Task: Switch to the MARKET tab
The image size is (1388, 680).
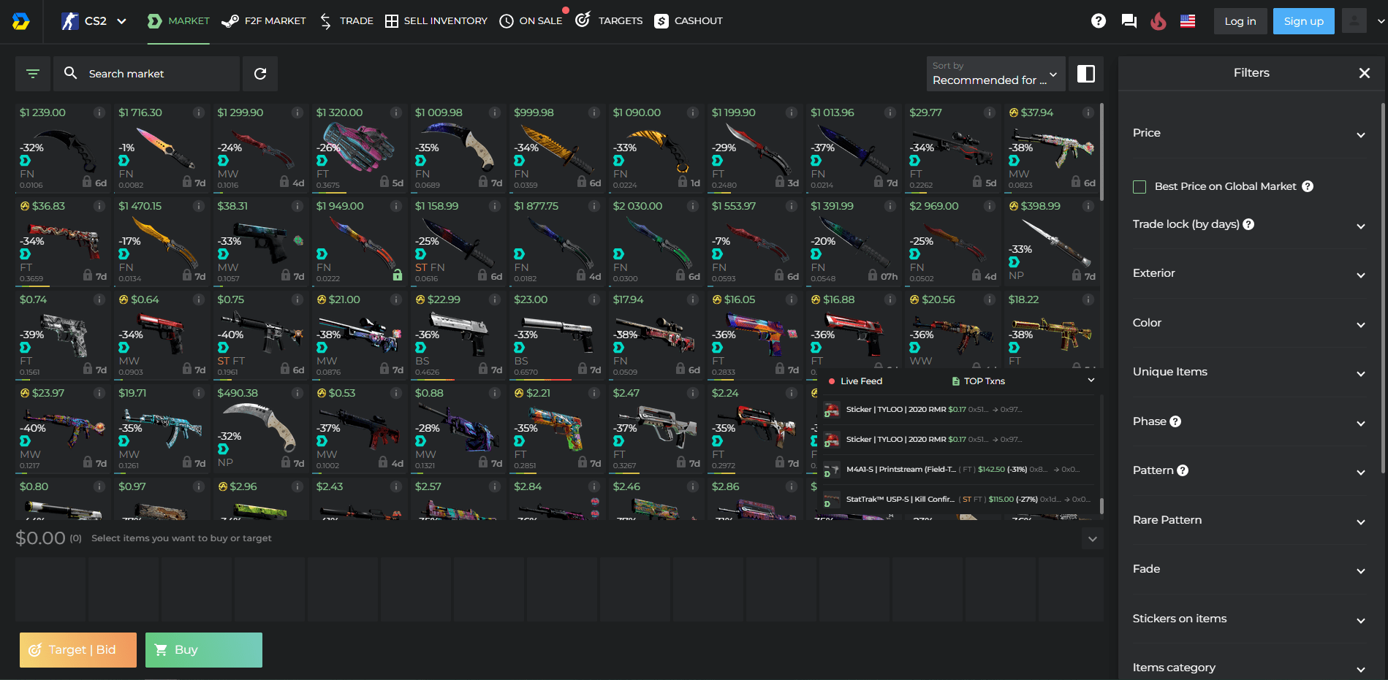Action: pos(178,21)
